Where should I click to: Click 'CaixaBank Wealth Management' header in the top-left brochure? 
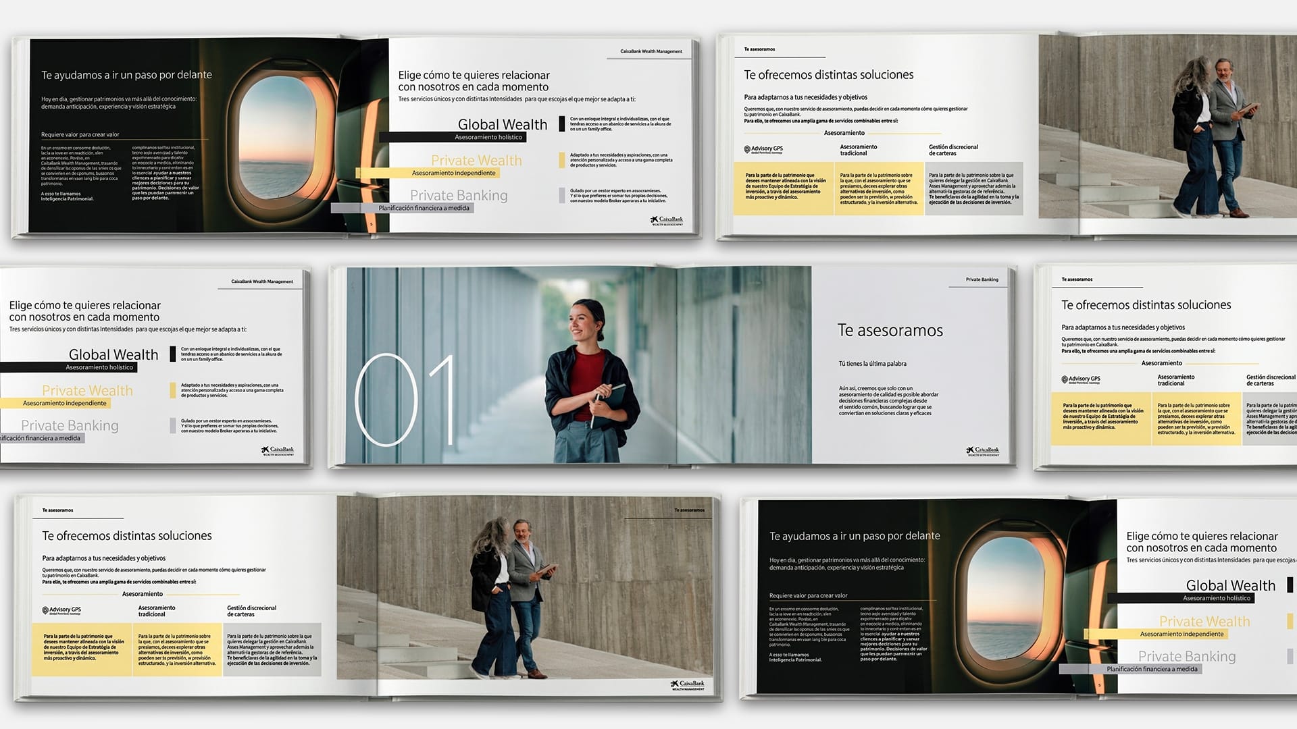[651, 51]
